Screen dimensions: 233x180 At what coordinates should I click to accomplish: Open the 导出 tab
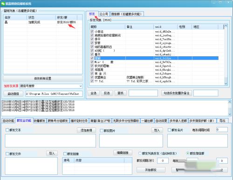(222, 121)
